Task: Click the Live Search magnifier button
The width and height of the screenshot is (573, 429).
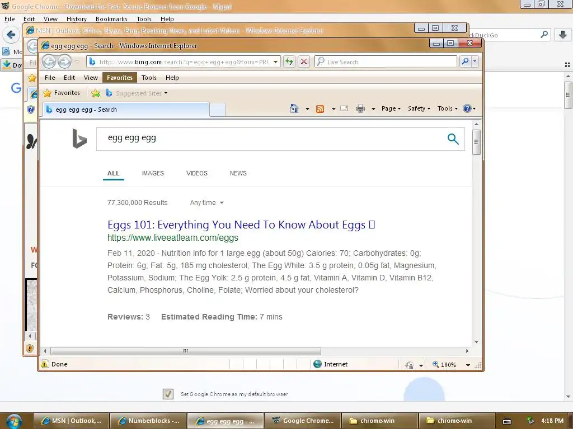Action: click(465, 61)
